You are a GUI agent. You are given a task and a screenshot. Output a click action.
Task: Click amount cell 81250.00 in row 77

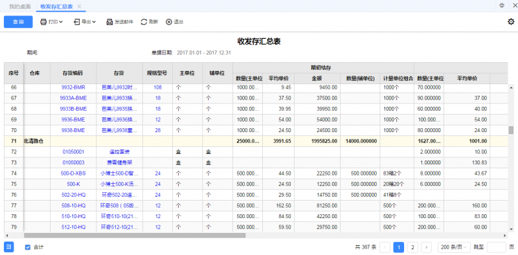click(x=327, y=205)
